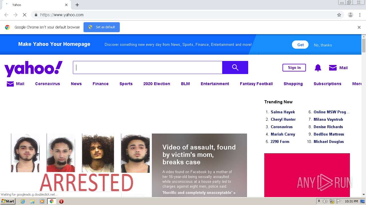
Task: Click 'Horrific and completely unacceptable' link
Action: click(199, 193)
